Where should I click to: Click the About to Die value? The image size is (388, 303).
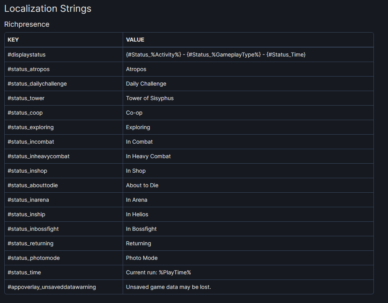[x=142, y=185]
